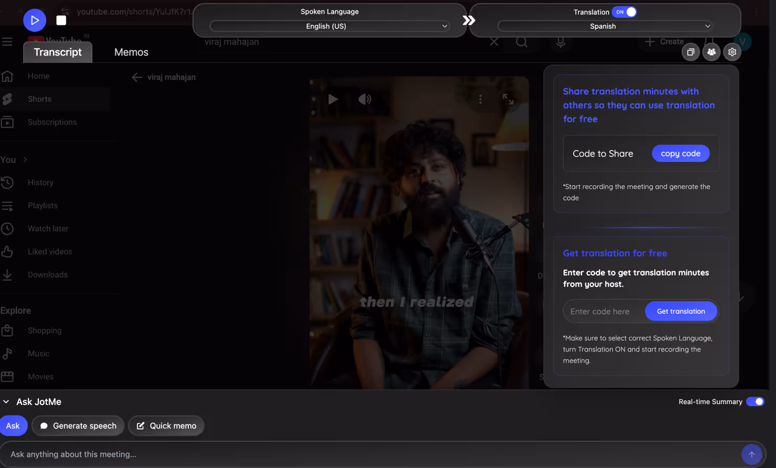Image resolution: width=776 pixels, height=468 pixels.
Task: Open the Translation language Spanish dropdown
Action: [605, 26]
